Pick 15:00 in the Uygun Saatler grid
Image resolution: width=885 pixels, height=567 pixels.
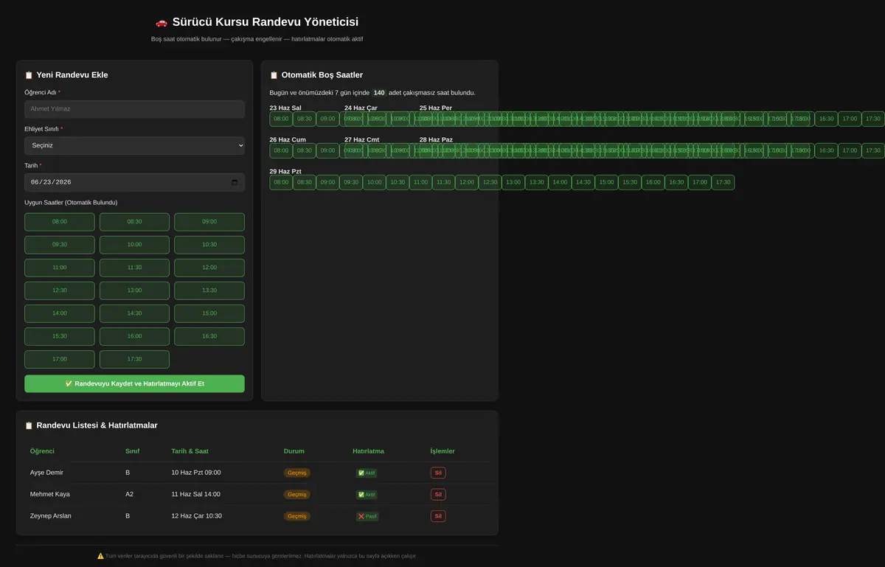pos(209,313)
